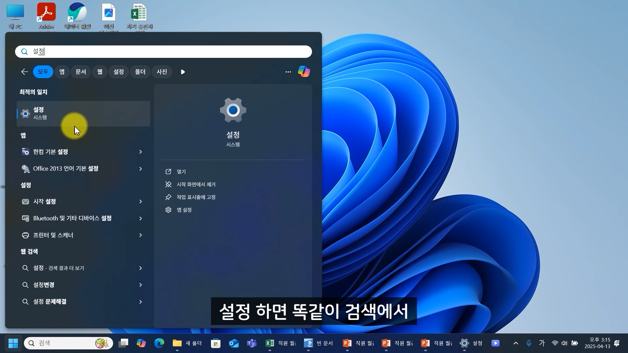Open Microsoft Teams taskbar icon
The height and width of the screenshot is (353, 628).
coord(252,343)
